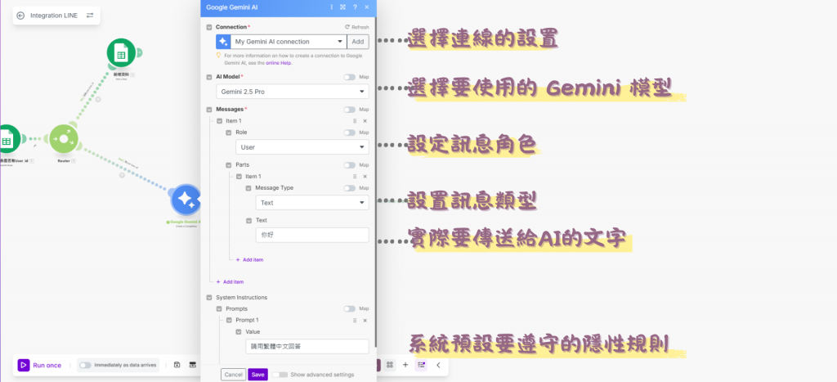
Task: Toggle Map switch for Prompts
Action: point(349,309)
